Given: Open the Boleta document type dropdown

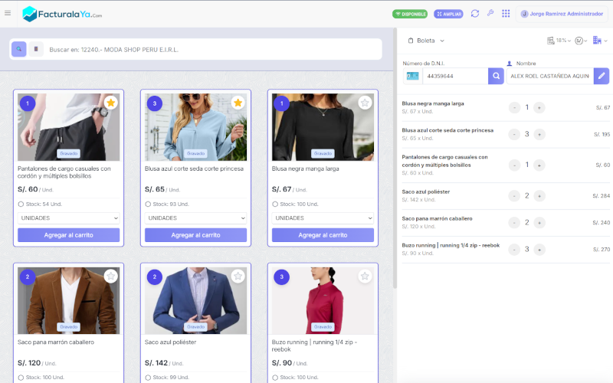Looking at the screenshot, I should click(x=426, y=41).
